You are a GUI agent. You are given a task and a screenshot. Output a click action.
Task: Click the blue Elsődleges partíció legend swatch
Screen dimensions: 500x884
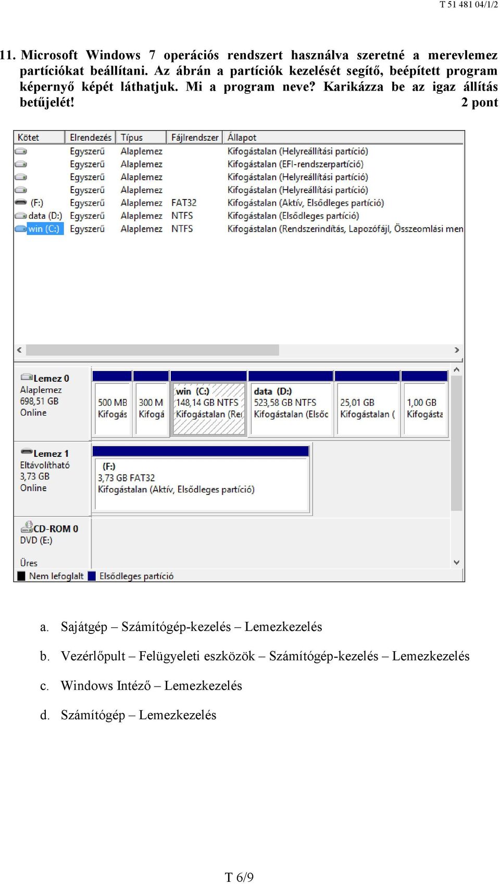92,576
